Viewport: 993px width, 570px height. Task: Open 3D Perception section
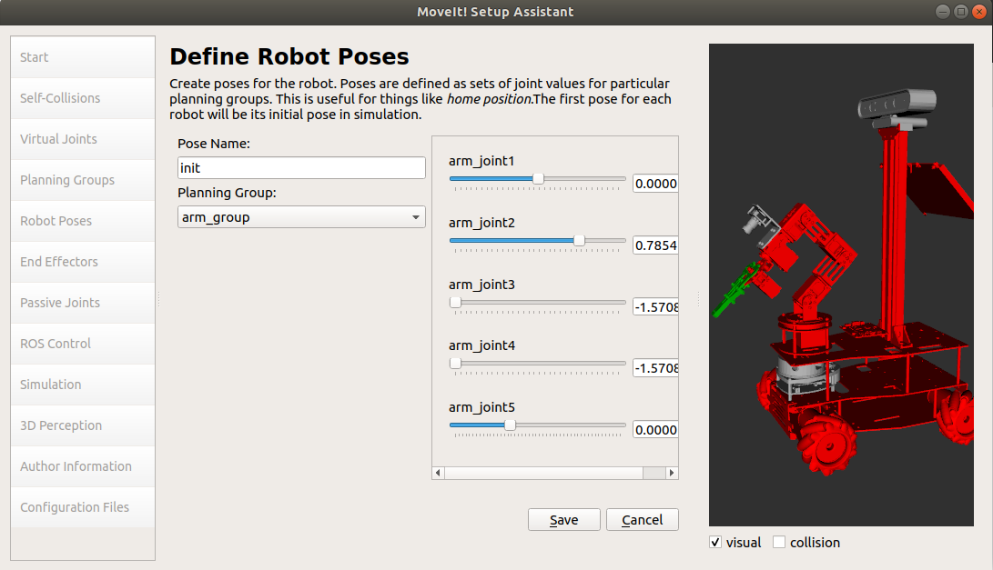(x=83, y=425)
